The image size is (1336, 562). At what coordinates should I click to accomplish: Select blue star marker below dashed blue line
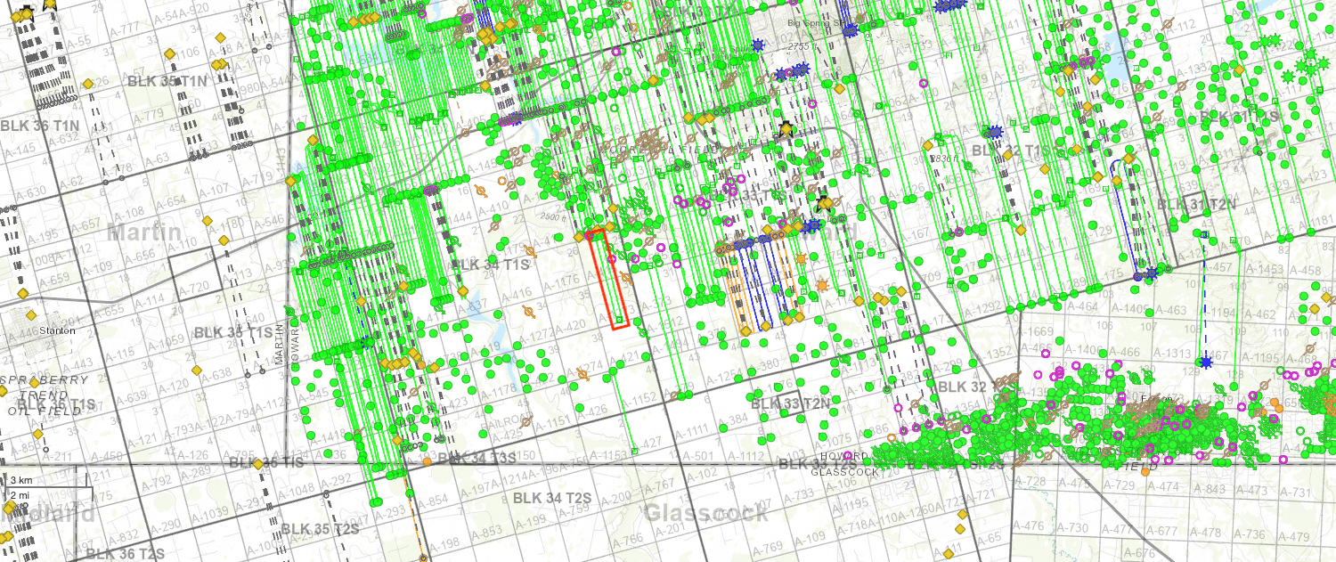1205,362
